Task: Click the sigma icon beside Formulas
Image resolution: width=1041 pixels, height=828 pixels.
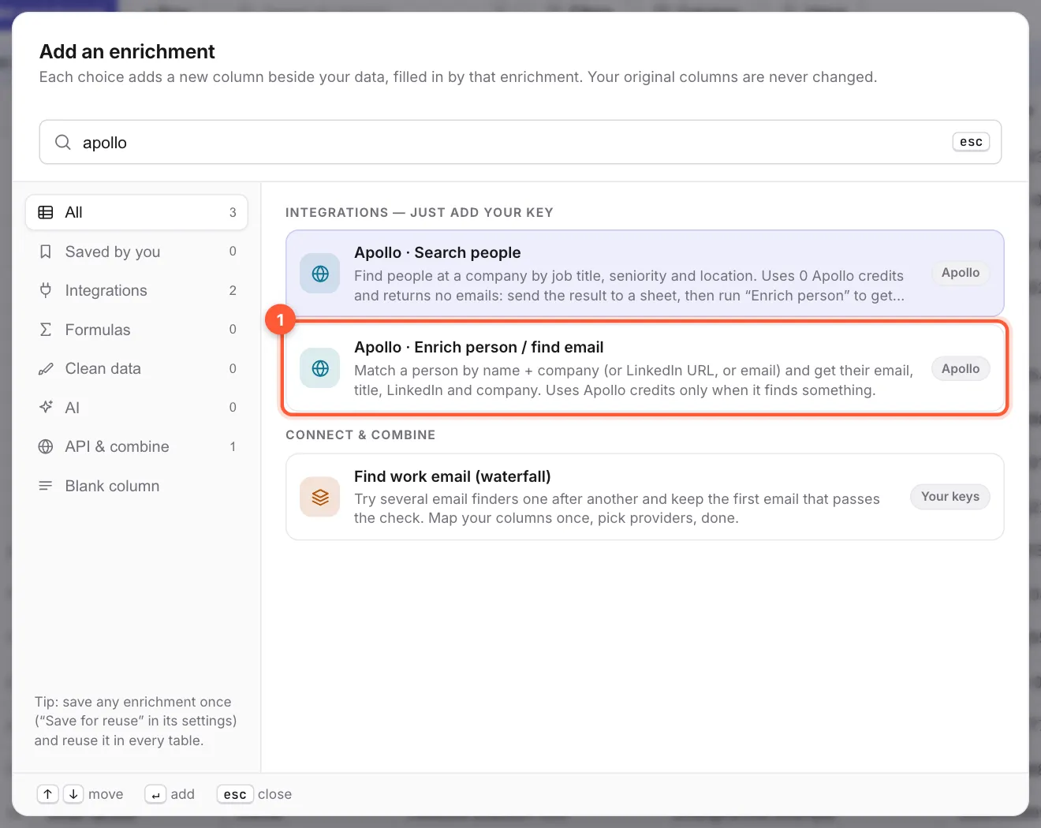Action: 46,330
